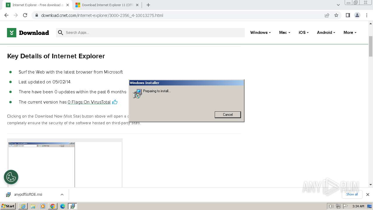This screenshot has height=210, width=373.
Task: Click the Surf the Web with latest browser text
Action: (x=71, y=72)
